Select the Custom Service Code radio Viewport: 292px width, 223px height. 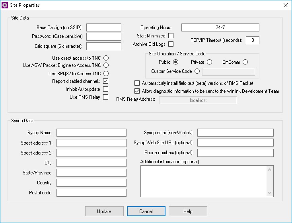tap(197, 71)
